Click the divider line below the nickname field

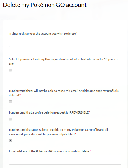65,53
